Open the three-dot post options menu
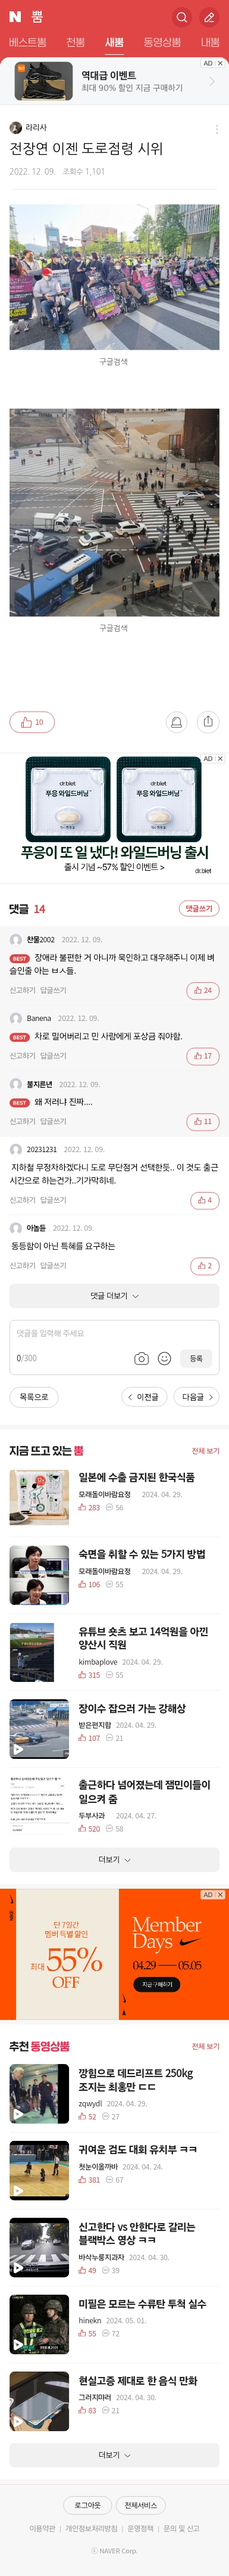229x2576 pixels. tap(216, 129)
